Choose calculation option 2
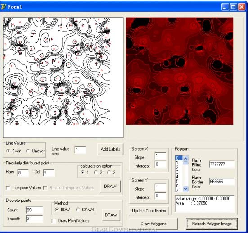 95,172
